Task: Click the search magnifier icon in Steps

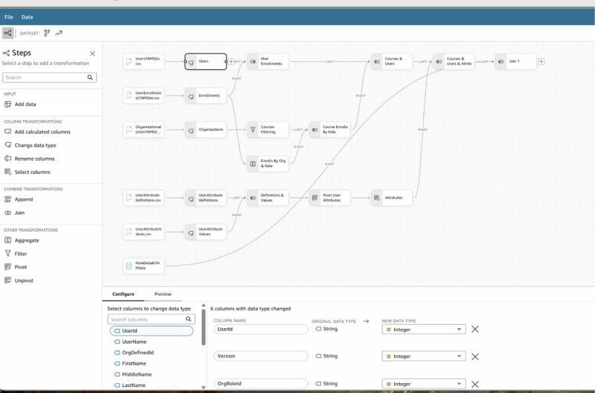Action: (x=90, y=77)
